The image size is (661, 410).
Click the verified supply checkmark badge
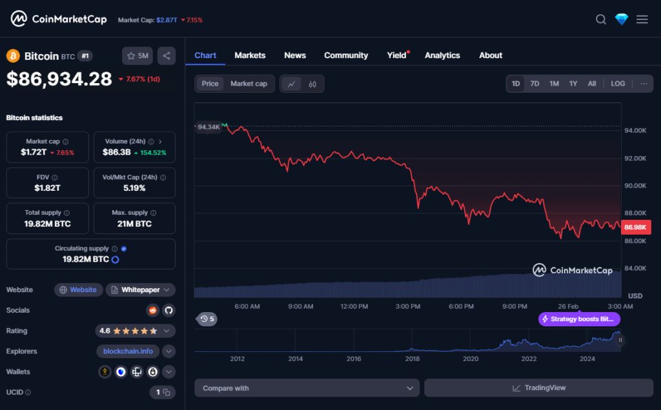tap(123, 249)
